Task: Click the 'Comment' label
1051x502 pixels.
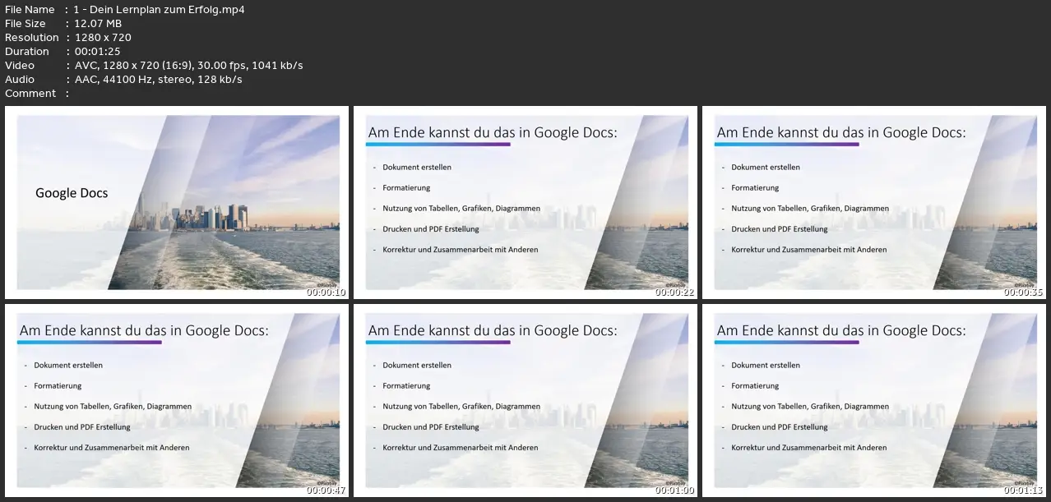Action: coord(30,94)
